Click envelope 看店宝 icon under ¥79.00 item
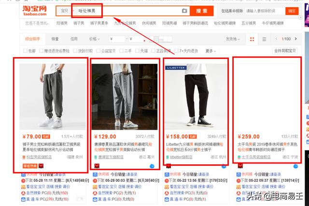This screenshot has height=206, width=309. pos(23,187)
